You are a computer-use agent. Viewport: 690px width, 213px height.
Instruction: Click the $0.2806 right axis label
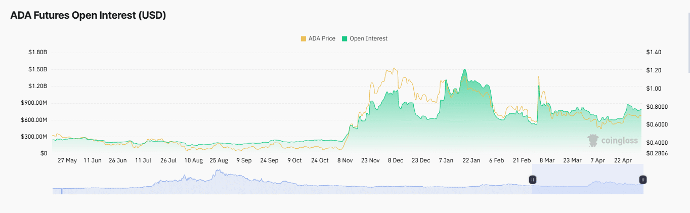[657, 153]
